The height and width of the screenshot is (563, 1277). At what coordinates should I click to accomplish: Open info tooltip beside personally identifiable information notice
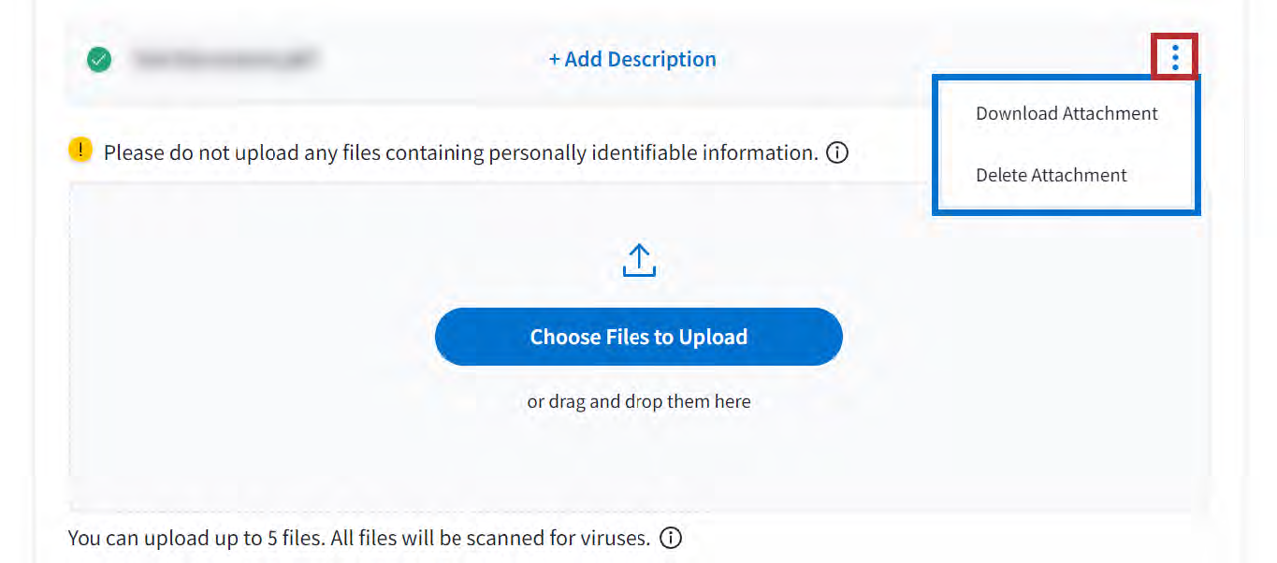click(838, 152)
